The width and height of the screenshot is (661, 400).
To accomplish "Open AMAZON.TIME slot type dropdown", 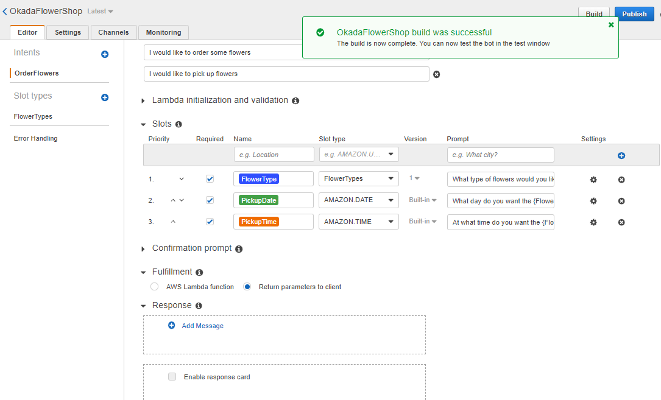I will 359,222.
